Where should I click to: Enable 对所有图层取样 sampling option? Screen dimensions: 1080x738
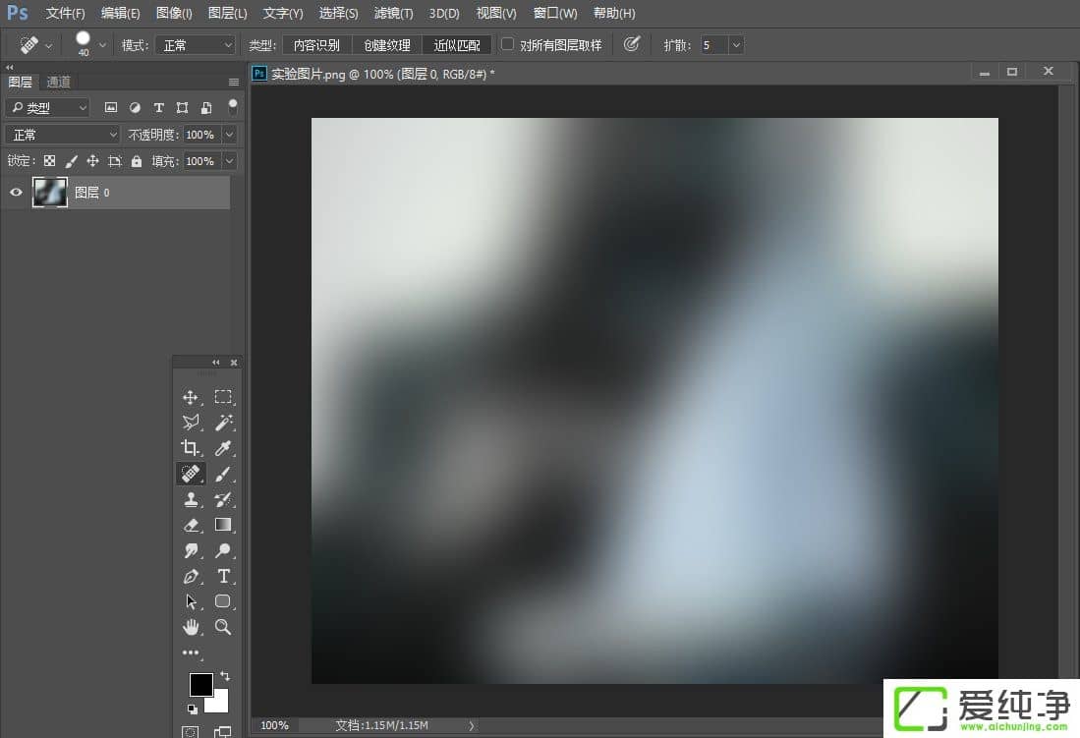[507, 44]
